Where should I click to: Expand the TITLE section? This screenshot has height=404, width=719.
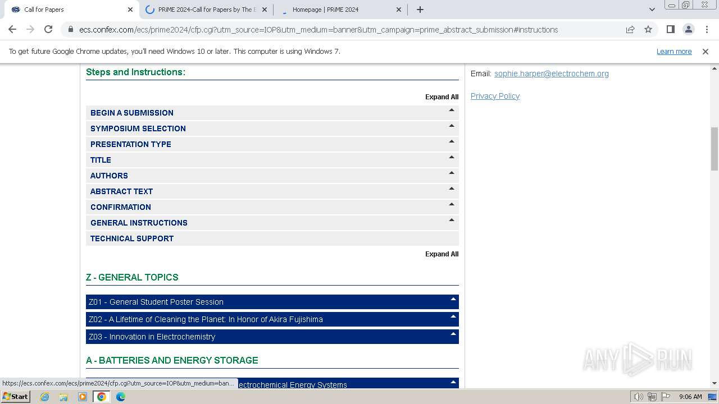click(272, 160)
